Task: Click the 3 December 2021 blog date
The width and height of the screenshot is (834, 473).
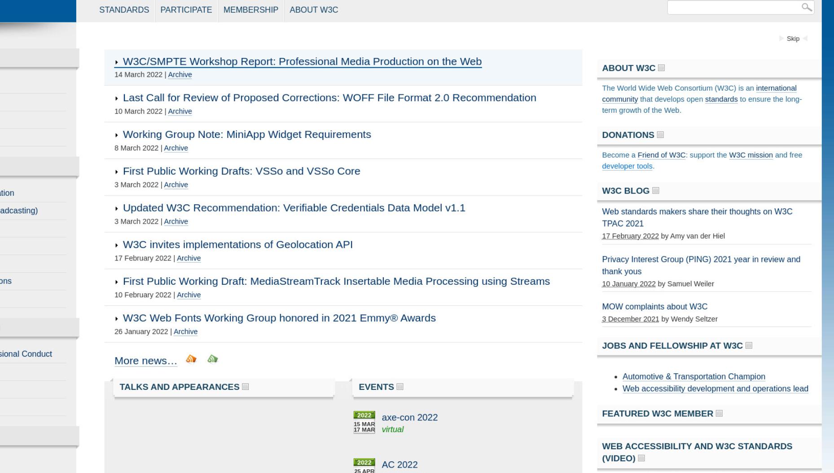Action: coord(630,319)
